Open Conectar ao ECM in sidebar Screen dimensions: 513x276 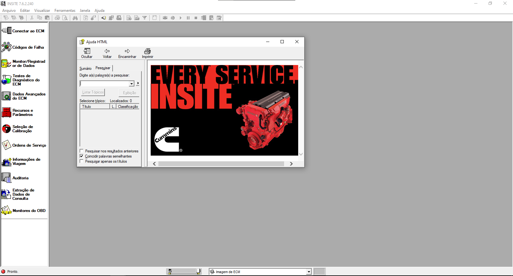click(24, 31)
